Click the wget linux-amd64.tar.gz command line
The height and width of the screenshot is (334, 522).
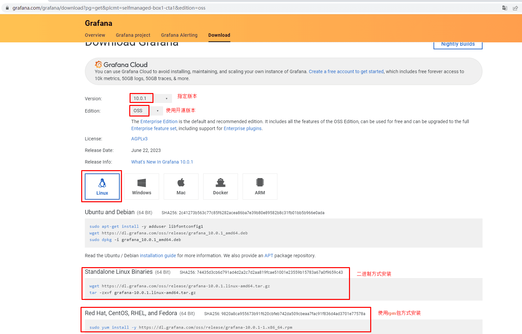tap(180, 286)
